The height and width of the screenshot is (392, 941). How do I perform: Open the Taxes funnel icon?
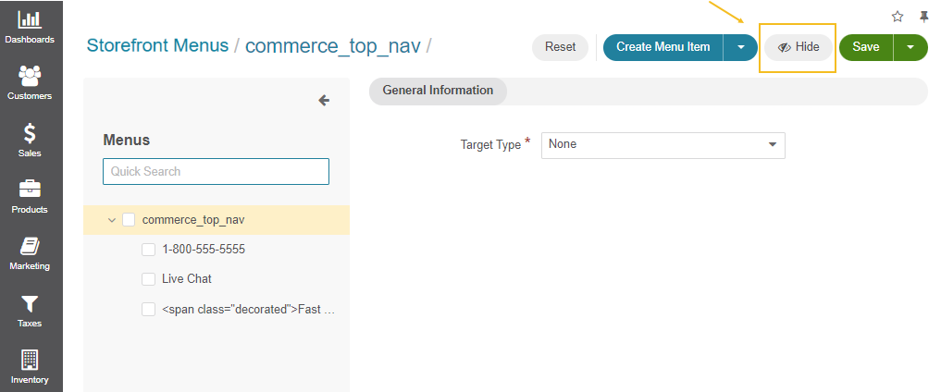tap(30, 303)
